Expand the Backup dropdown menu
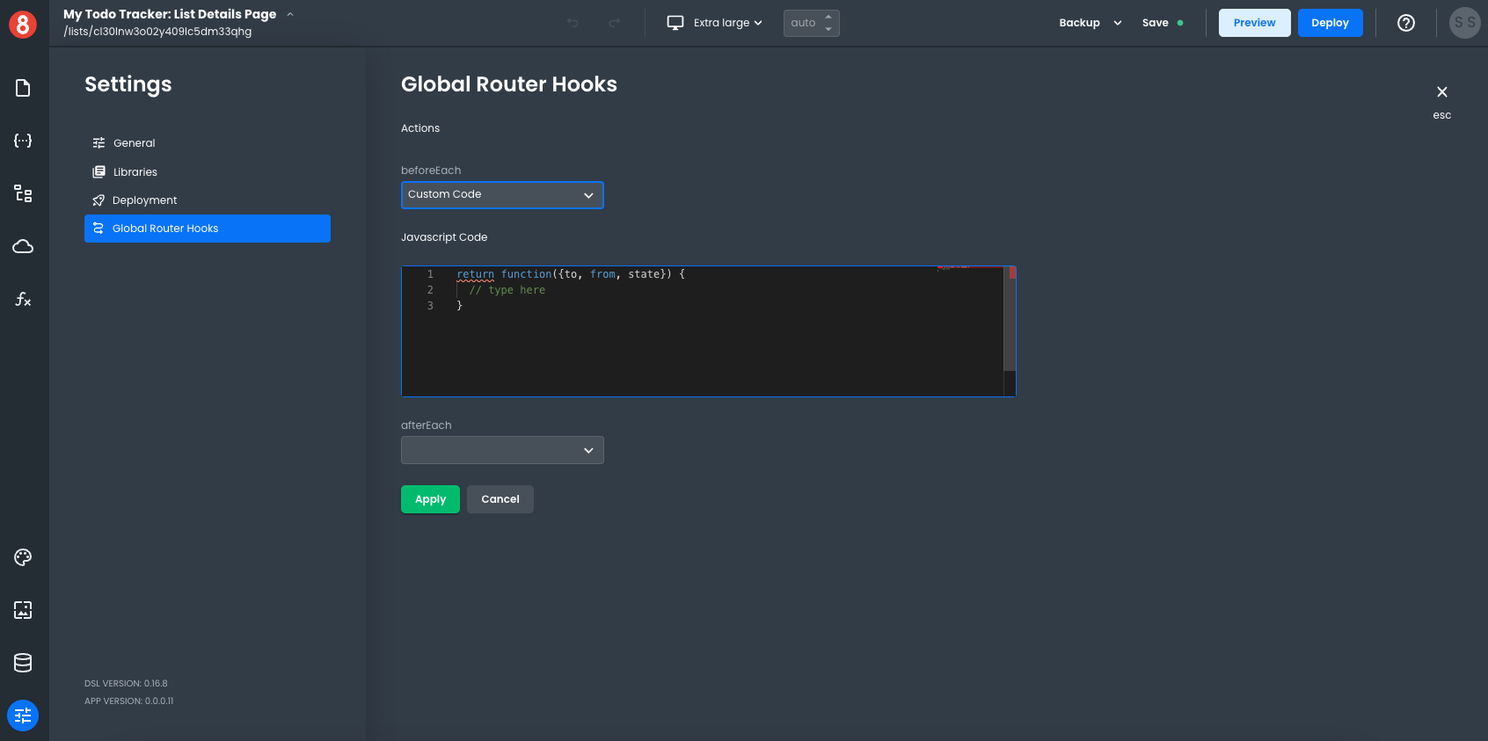 (x=1090, y=23)
